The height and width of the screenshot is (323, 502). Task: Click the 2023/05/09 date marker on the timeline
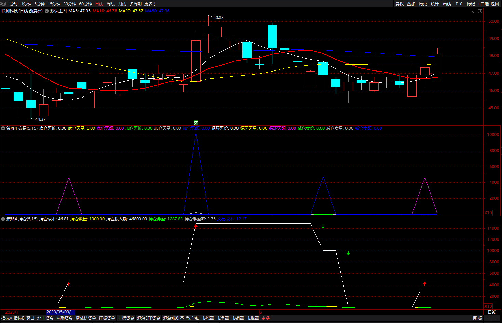point(60,312)
